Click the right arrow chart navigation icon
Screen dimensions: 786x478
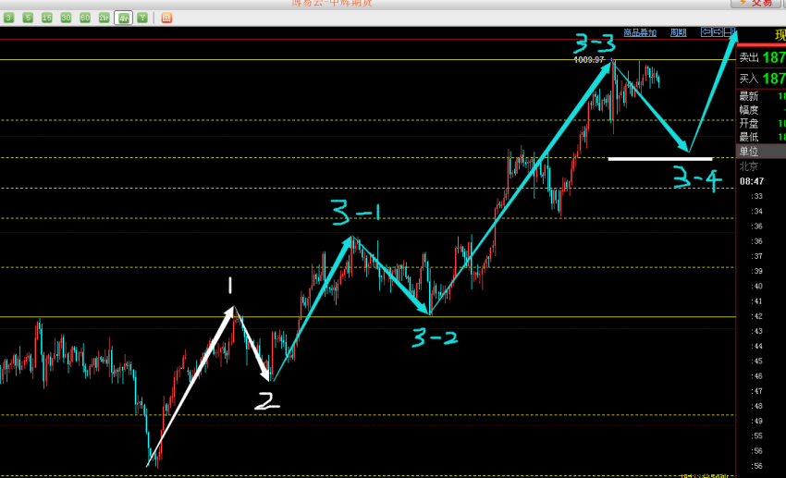[x=718, y=32]
